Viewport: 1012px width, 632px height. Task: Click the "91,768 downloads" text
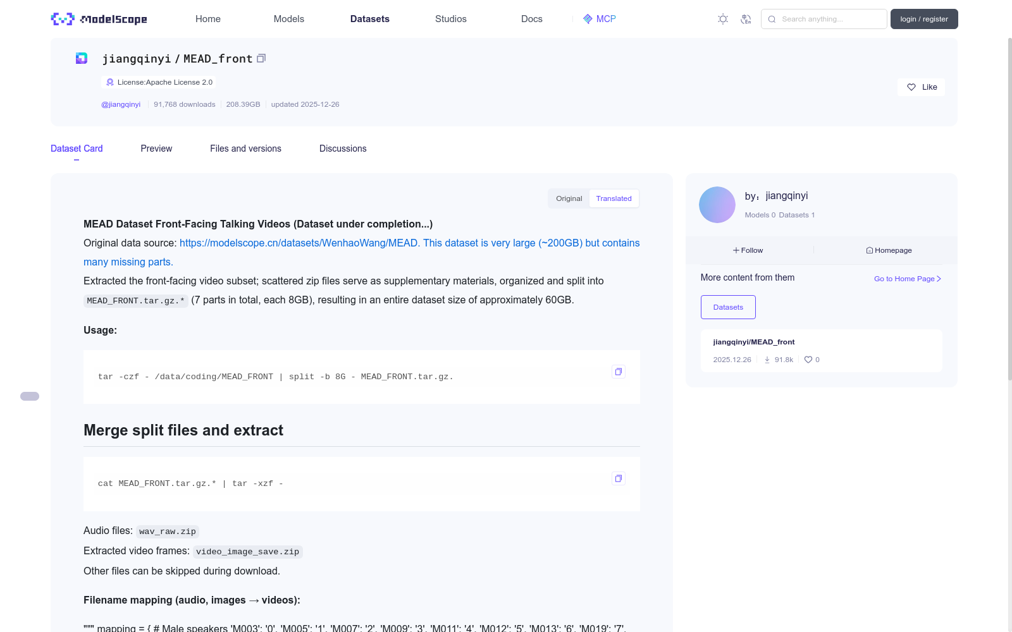pyautogui.click(x=185, y=104)
